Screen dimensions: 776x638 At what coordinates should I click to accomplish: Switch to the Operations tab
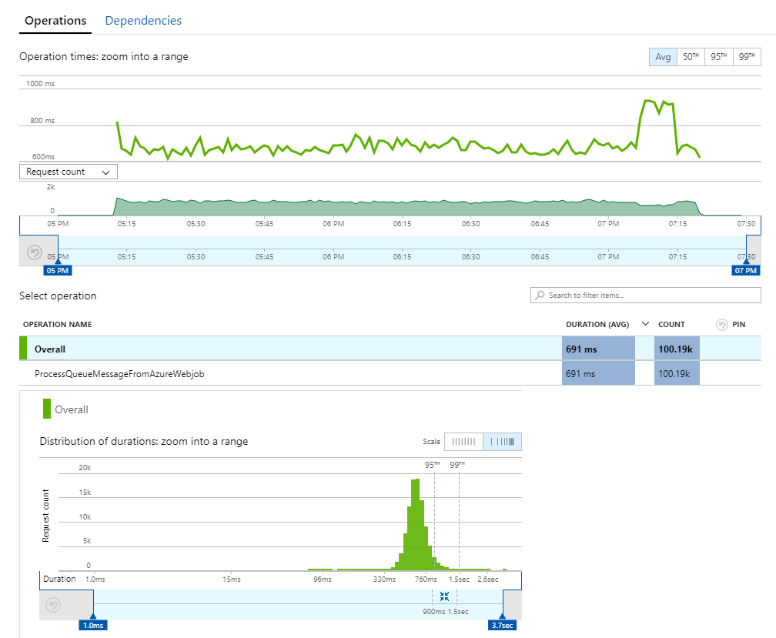(55, 21)
